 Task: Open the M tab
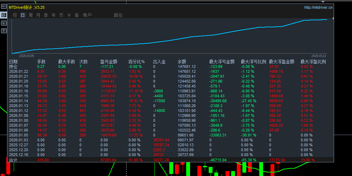69,15
